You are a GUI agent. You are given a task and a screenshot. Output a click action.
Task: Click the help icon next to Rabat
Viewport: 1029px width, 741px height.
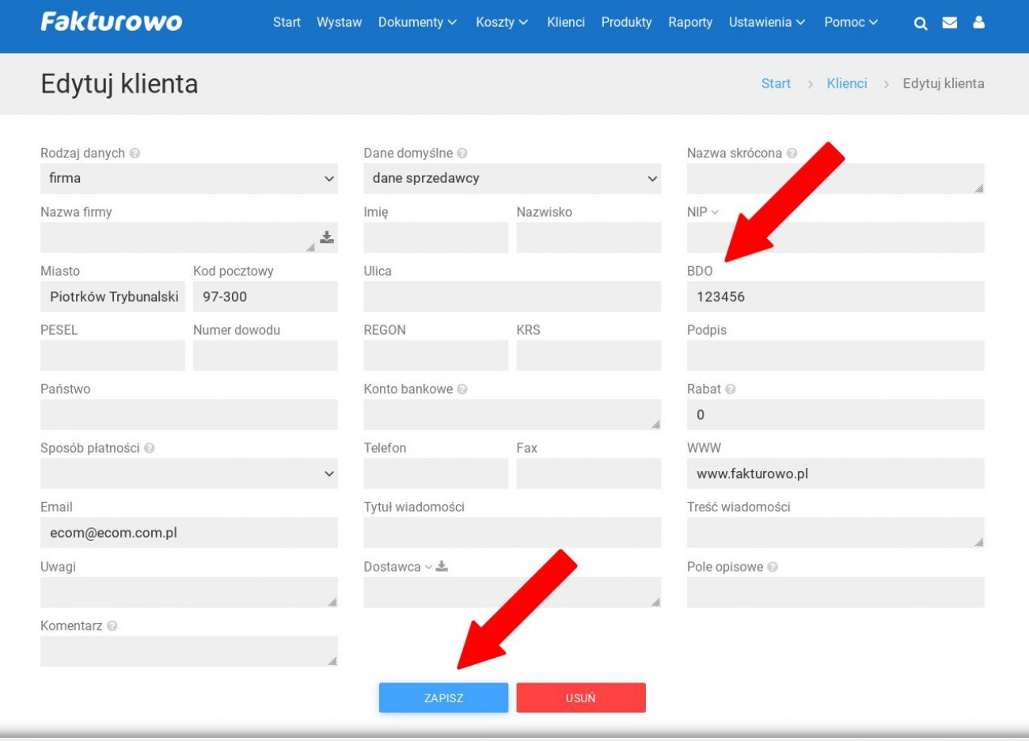(731, 389)
